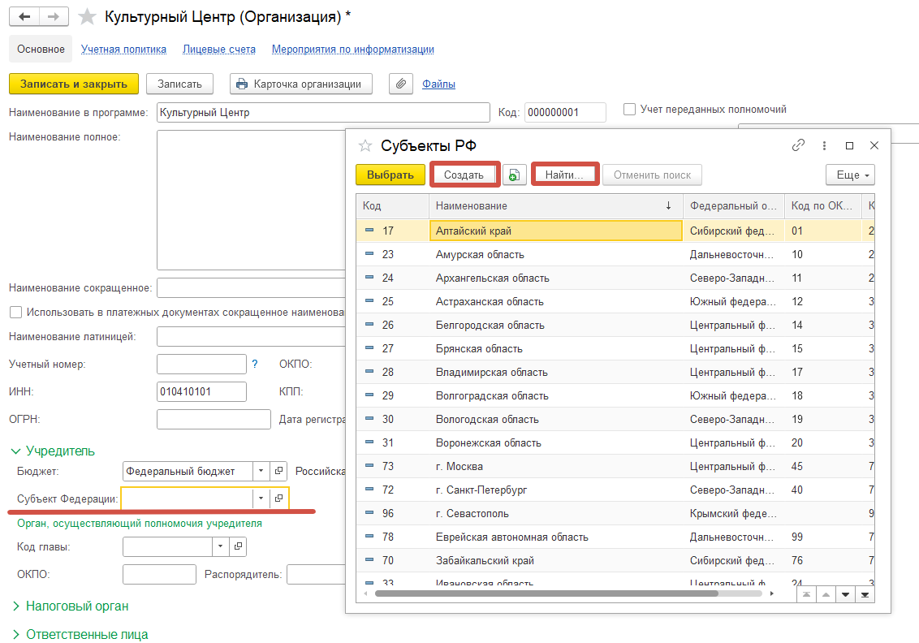
Task: Jump to list top scroll button
Action: click(806, 594)
